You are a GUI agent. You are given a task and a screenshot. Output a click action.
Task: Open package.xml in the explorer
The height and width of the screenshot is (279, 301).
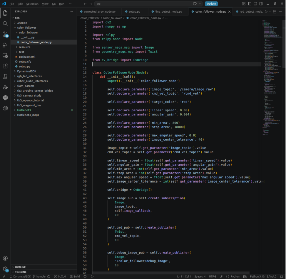click(x=27, y=57)
